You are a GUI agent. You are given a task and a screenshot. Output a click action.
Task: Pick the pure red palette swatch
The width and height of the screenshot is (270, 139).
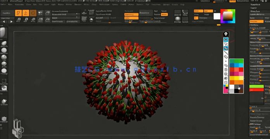(241, 69)
